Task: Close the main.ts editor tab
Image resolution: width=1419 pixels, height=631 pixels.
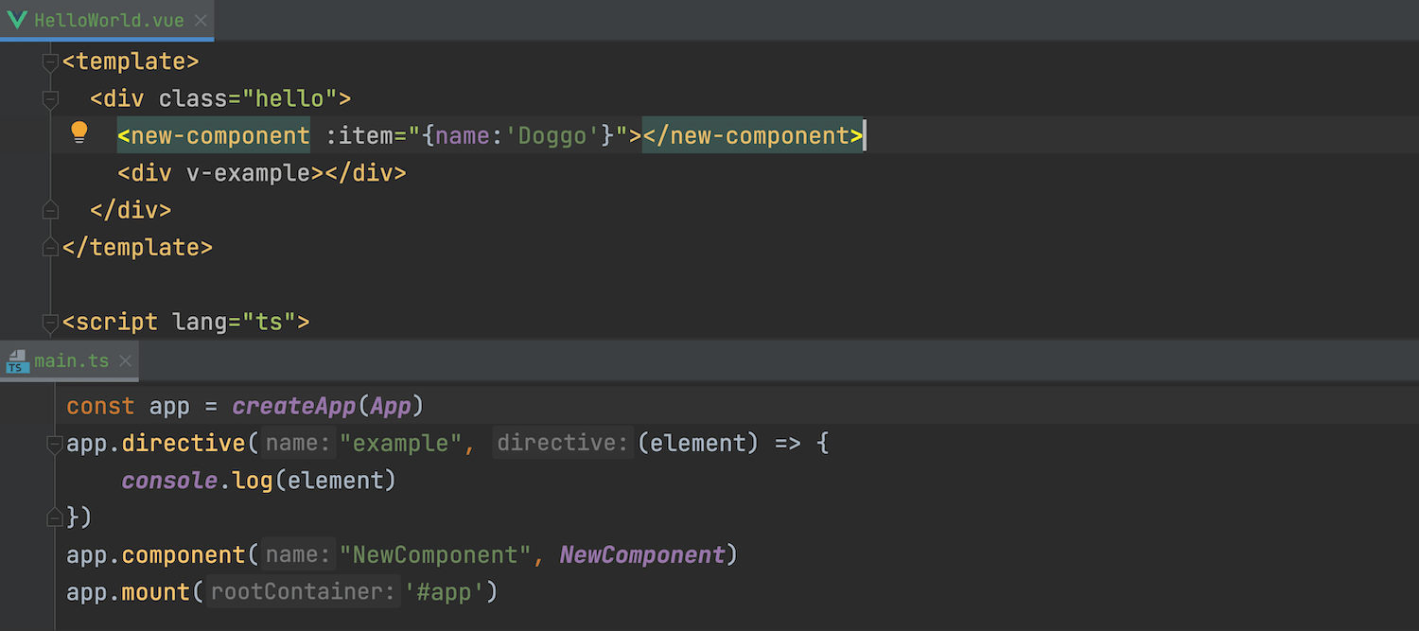Action: [x=125, y=360]
